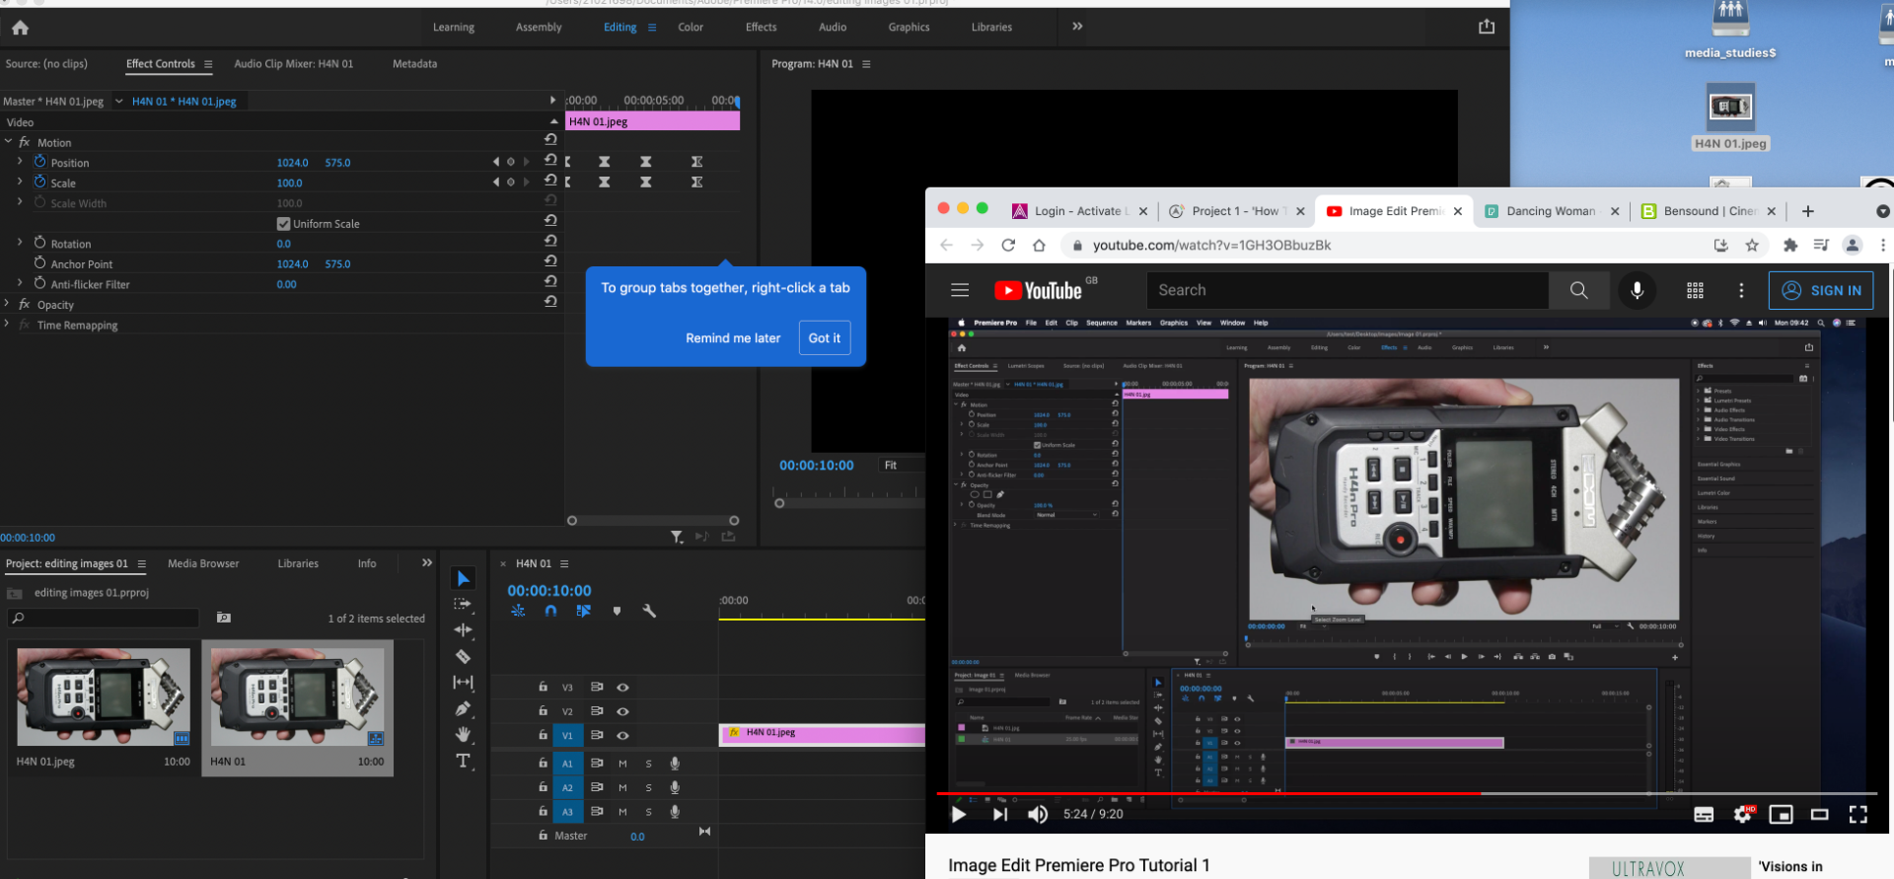Click the YouTube video progress bar
Screen dimensions: 1894x879
coord(1406,793)
